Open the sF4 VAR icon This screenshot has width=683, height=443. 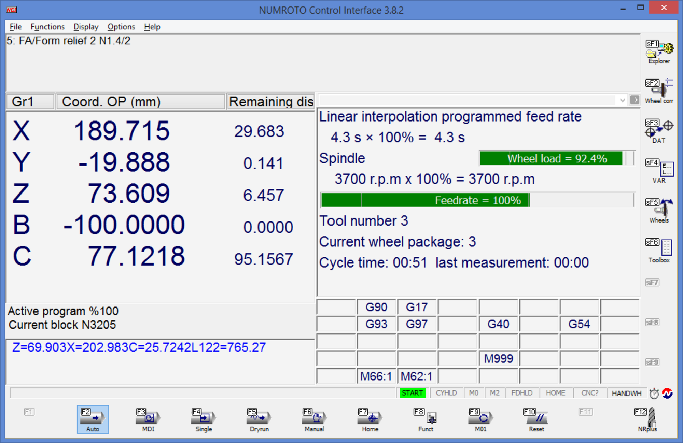(659, 171)
